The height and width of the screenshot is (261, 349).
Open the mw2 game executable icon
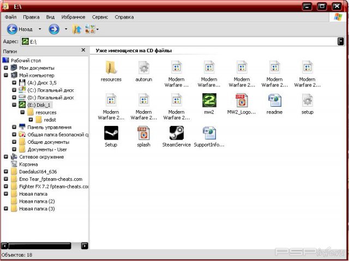pos(209,100)
